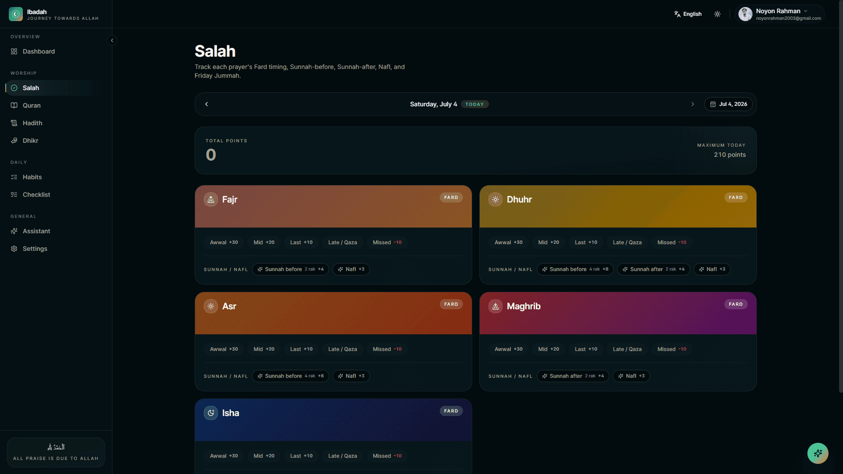Select Maghrib Late / Qaza option

click(627, 349)
